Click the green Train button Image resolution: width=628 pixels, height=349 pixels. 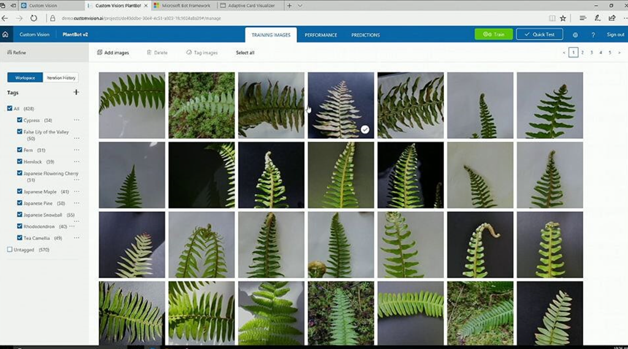click(494, 34)
